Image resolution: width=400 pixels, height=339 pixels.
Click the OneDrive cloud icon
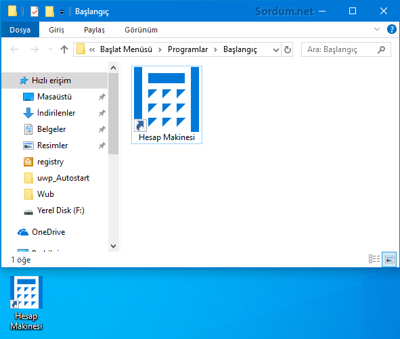point(23,232)
